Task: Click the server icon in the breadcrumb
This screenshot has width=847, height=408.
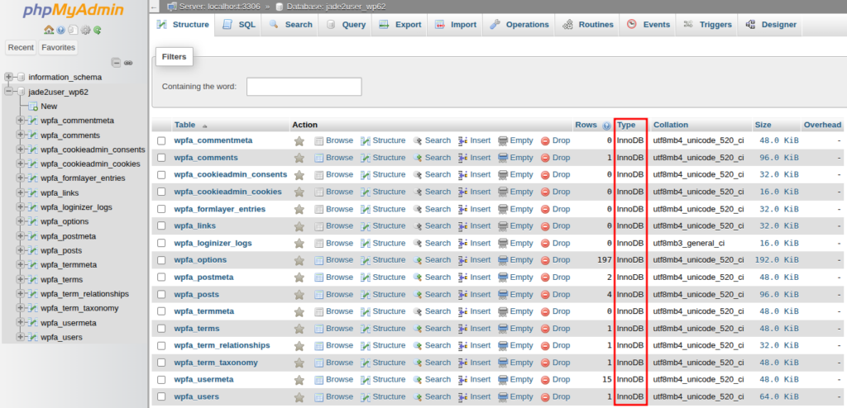Action: click(172, 7)
